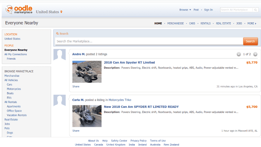Open About Us footer link
This screenshot has height=147, width=261.
(93, 141)
